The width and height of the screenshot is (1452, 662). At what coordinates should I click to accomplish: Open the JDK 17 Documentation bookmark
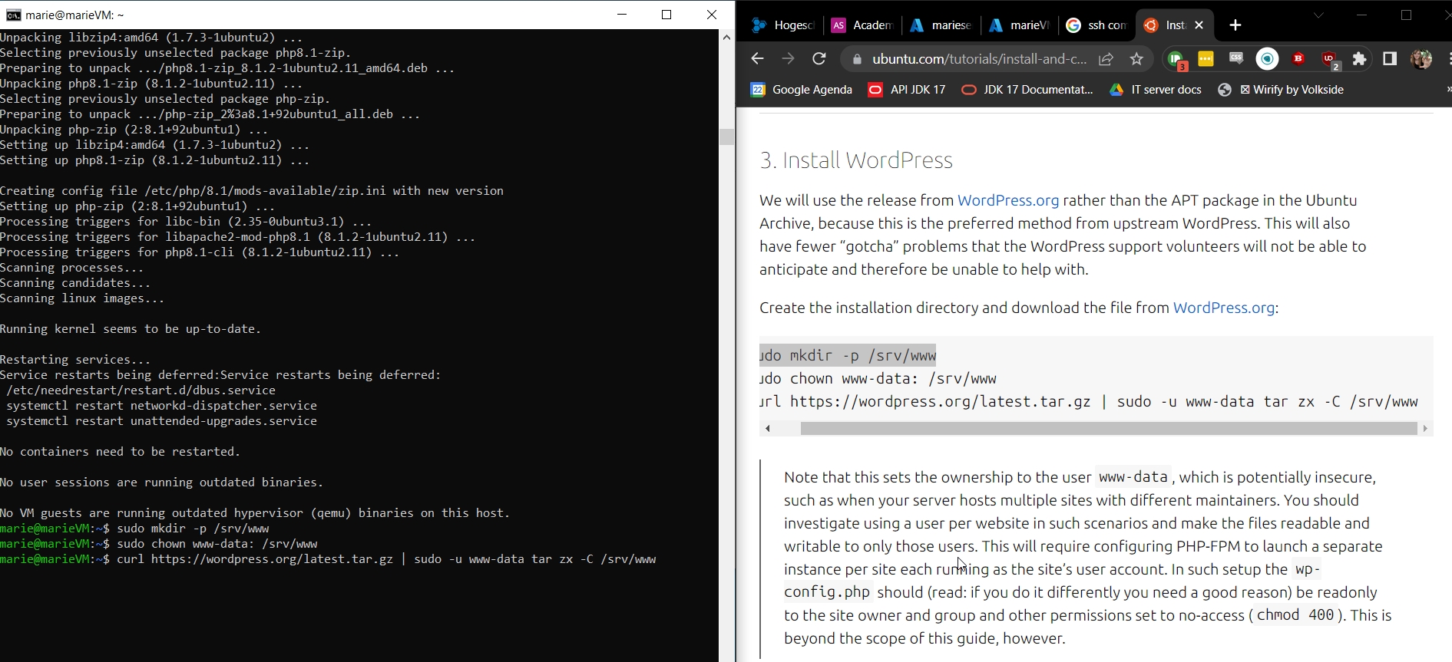[x=1027, y=90]
